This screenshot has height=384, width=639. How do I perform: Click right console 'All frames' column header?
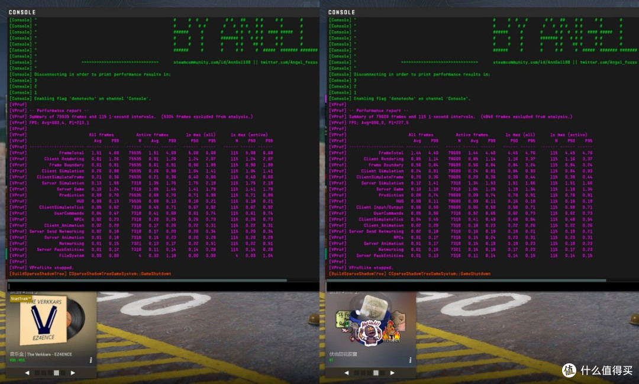coord(421,135)
